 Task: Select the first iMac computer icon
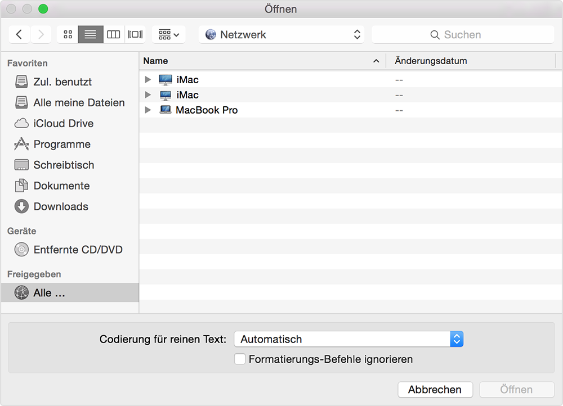tap(166, 80)
